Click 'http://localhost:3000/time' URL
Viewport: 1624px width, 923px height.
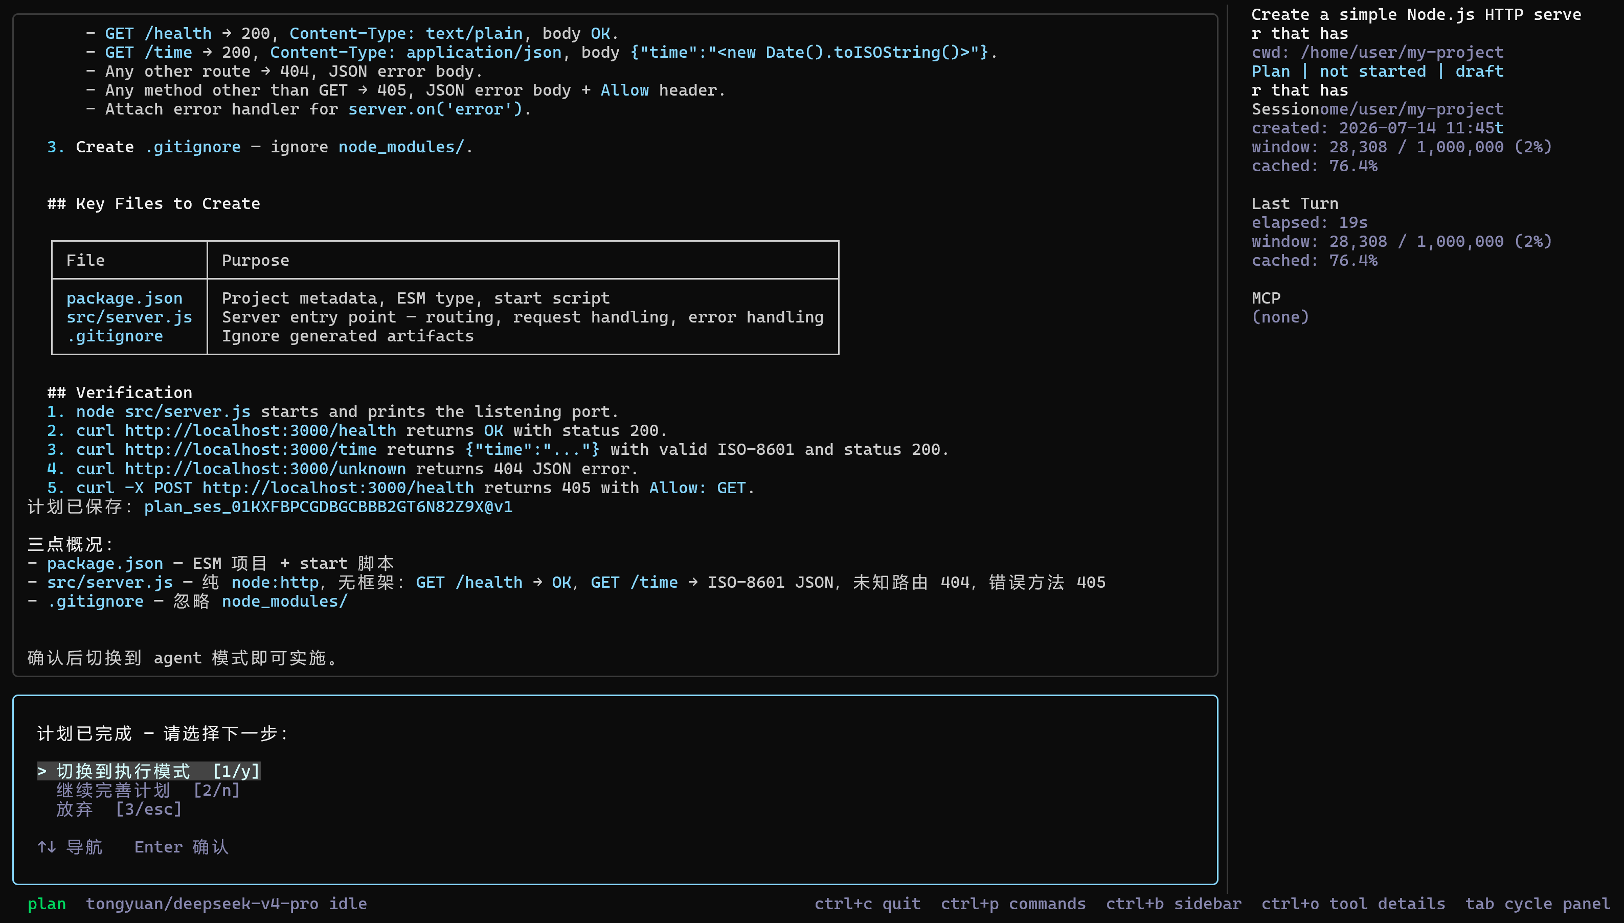[251, 449]
